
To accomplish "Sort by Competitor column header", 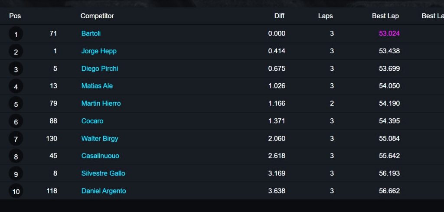I will (97, 16).
